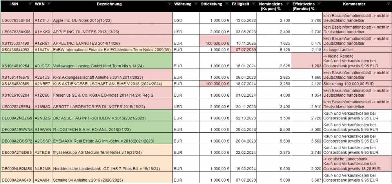This screenshot has height=184, width=392.
Task: Select cell XS1014610254
Action: coord(17,61)
